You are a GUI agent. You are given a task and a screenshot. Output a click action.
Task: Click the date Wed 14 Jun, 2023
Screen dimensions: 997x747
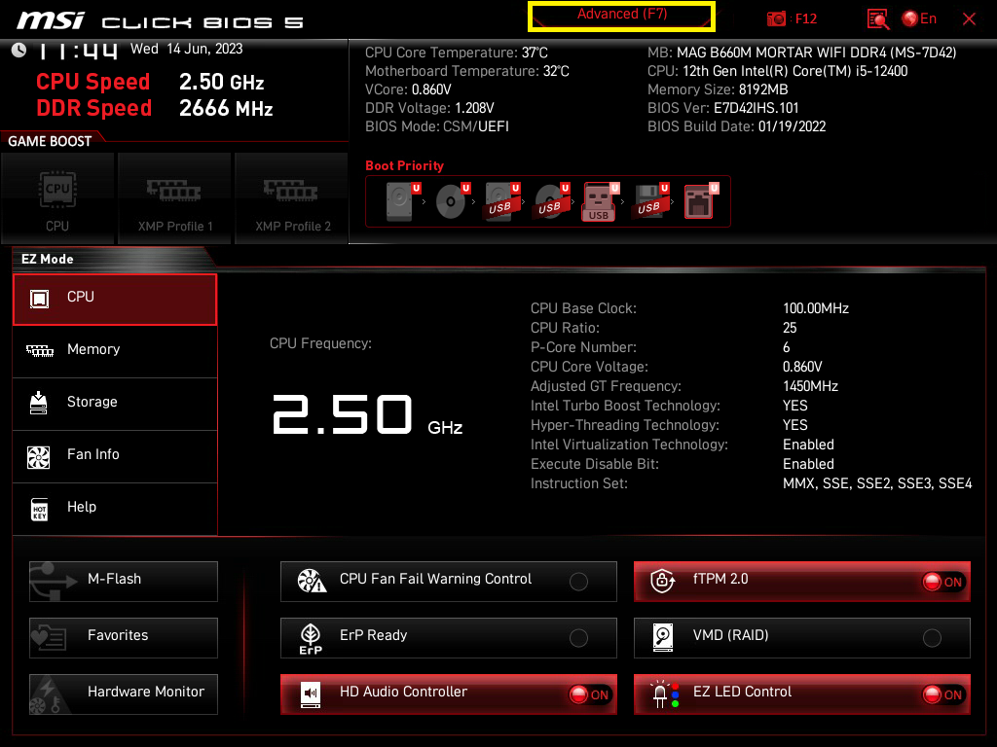(x=186, y=49)
